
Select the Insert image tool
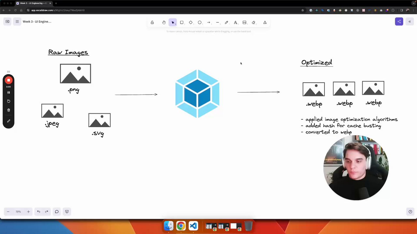point(244,22)
